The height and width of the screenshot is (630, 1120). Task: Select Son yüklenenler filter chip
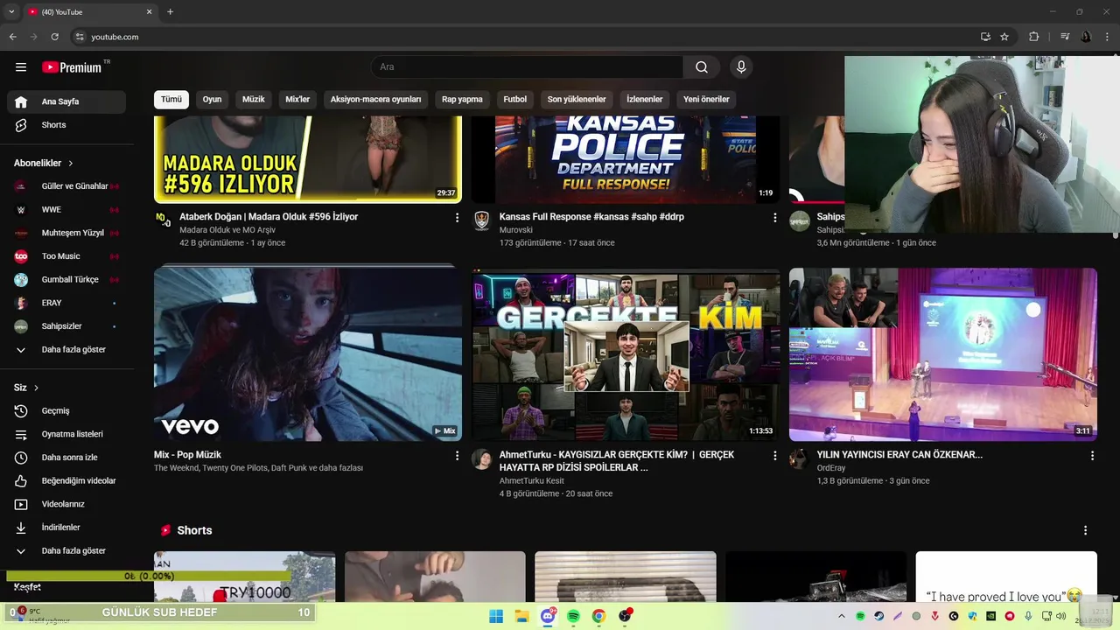(577, 100)
